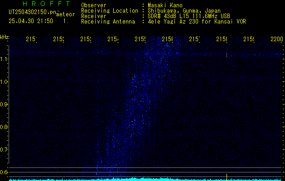285x181 pixels.
Task: Click the kHz axis unit label
Action: coord(4,38)
